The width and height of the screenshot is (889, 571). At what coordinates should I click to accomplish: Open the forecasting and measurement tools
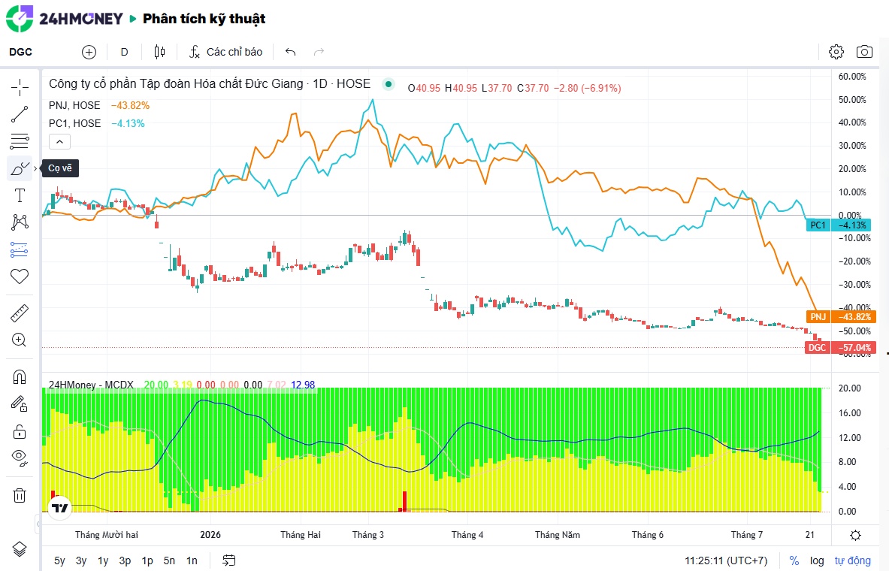pyautogui.click(x=20, y=249)
